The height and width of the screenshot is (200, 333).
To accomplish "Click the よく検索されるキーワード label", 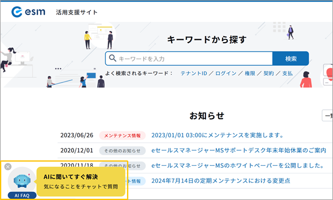I will coord(139,73).
